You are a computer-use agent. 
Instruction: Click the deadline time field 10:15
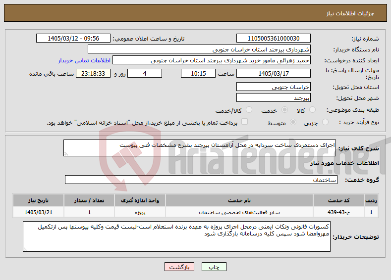click(198, 73)
